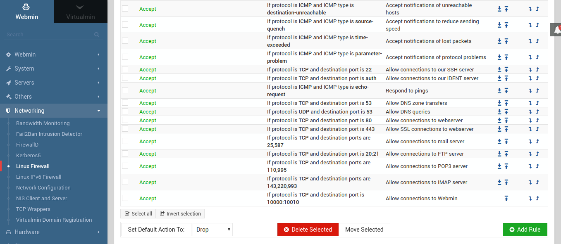Move the FTP server rule up

point(506,154)
